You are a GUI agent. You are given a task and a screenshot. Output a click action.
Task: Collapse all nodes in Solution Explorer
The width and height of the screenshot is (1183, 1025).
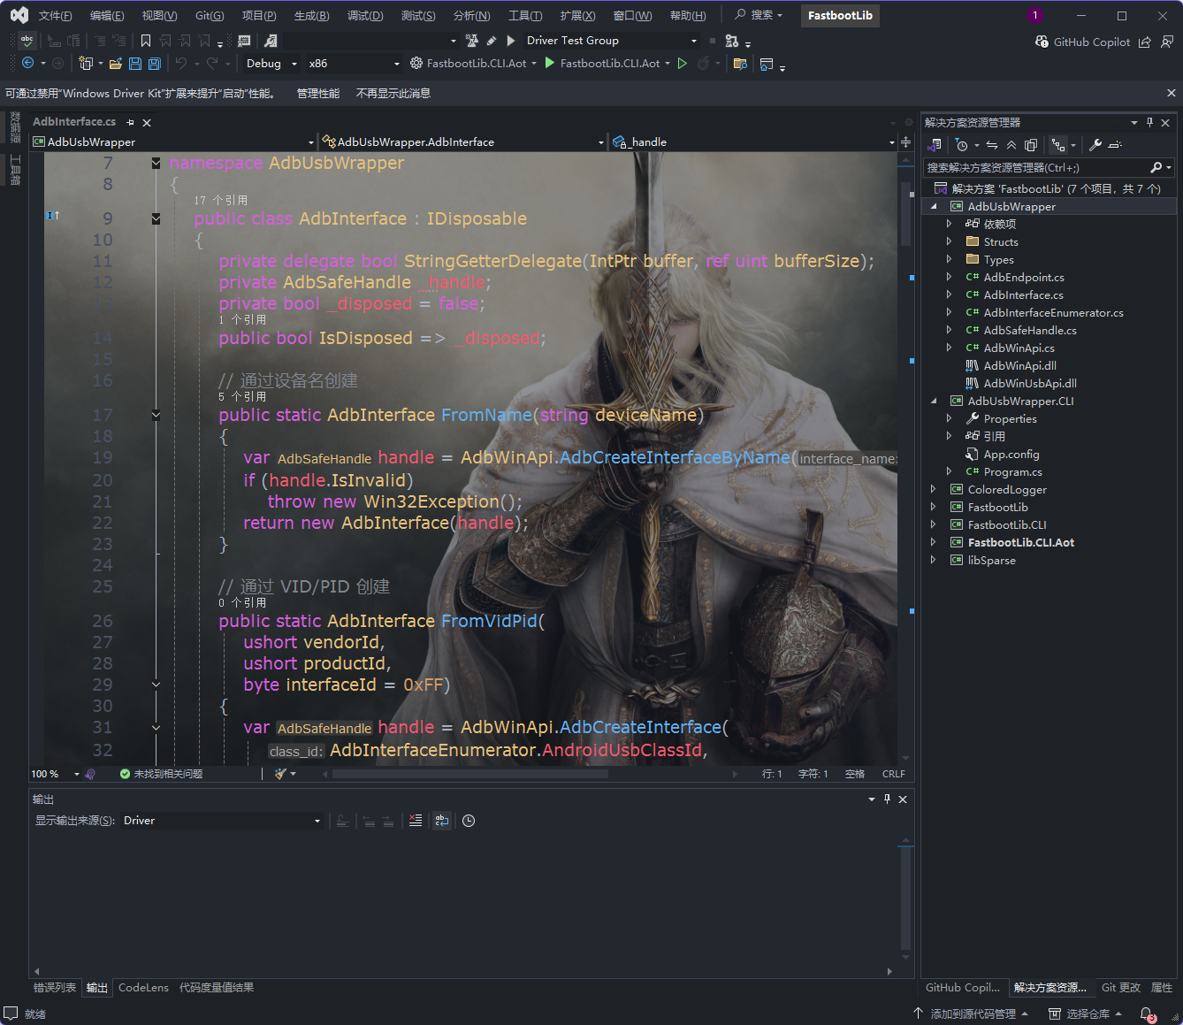pyautogui.click(x=1012, y=144)
